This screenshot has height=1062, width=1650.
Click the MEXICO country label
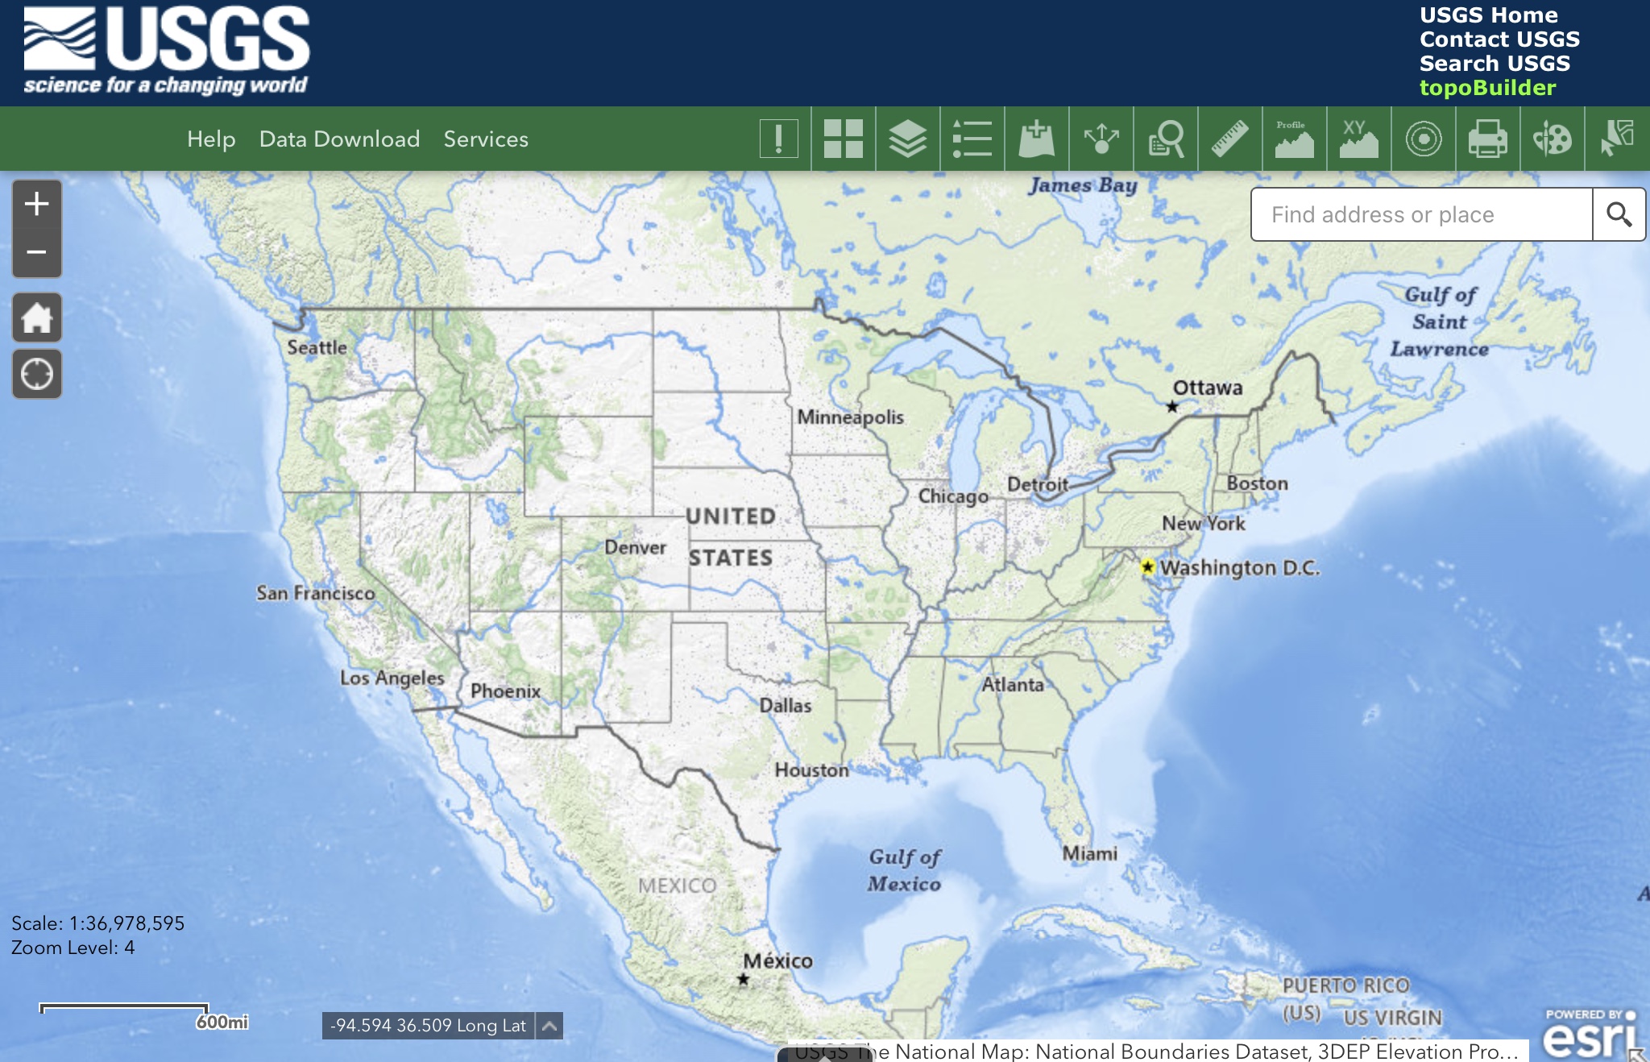[677, 886]
